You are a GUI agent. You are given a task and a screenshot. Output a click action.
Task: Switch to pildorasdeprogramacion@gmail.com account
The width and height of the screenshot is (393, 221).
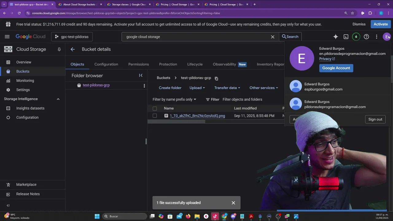click(x=338, y=104)
